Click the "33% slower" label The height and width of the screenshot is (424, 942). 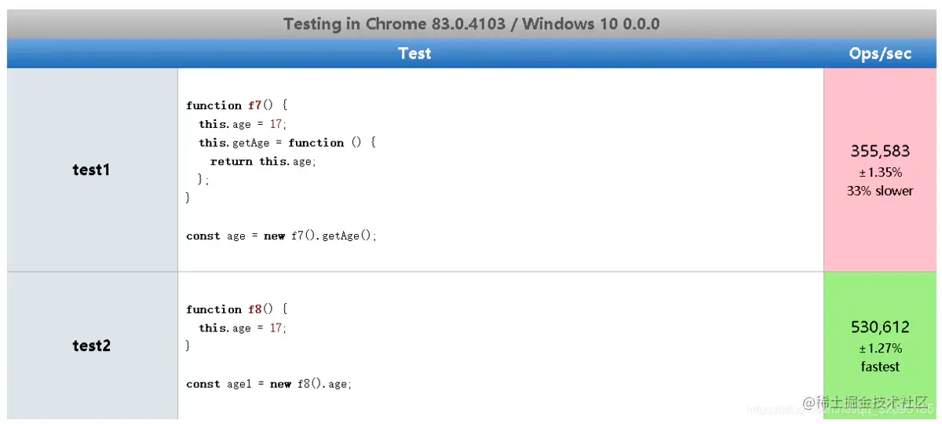click(880, 191)
